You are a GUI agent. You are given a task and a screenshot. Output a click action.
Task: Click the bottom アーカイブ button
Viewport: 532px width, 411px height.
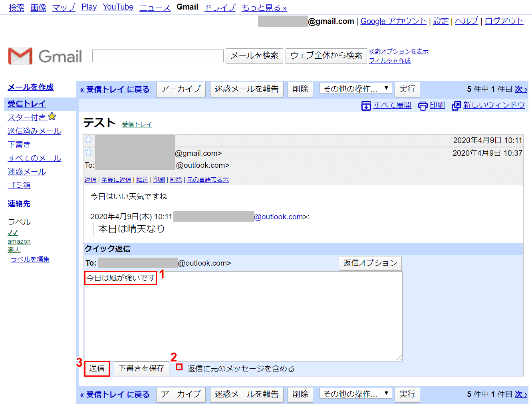pos(181,394)
